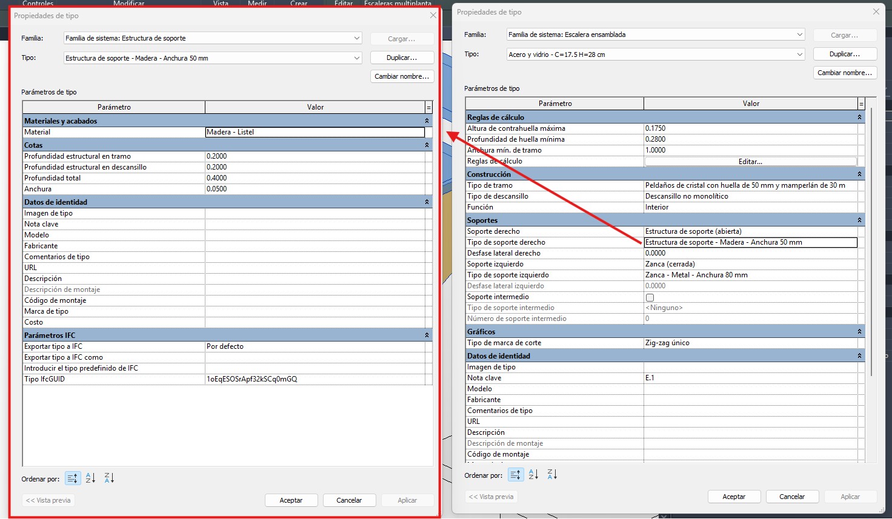Image resolution: width=892 pixels, height=519 pixels.
Task: Sort parameters A-Z in Estructura de soporte dialog
Action: point(90,478)
